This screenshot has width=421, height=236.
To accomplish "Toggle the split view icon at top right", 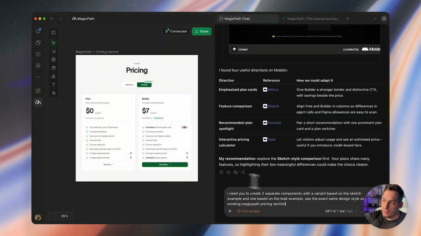I will tap(384, 19).
